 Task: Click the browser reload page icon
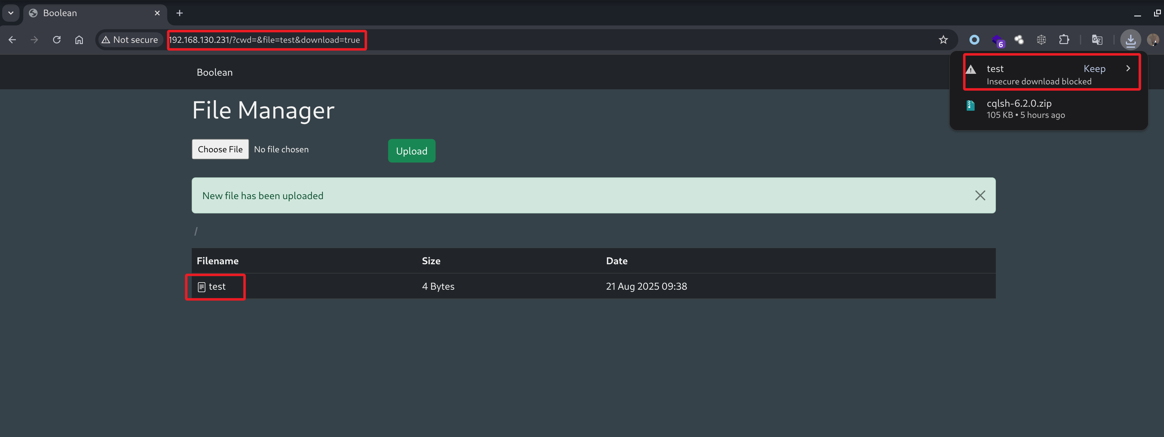56,40
